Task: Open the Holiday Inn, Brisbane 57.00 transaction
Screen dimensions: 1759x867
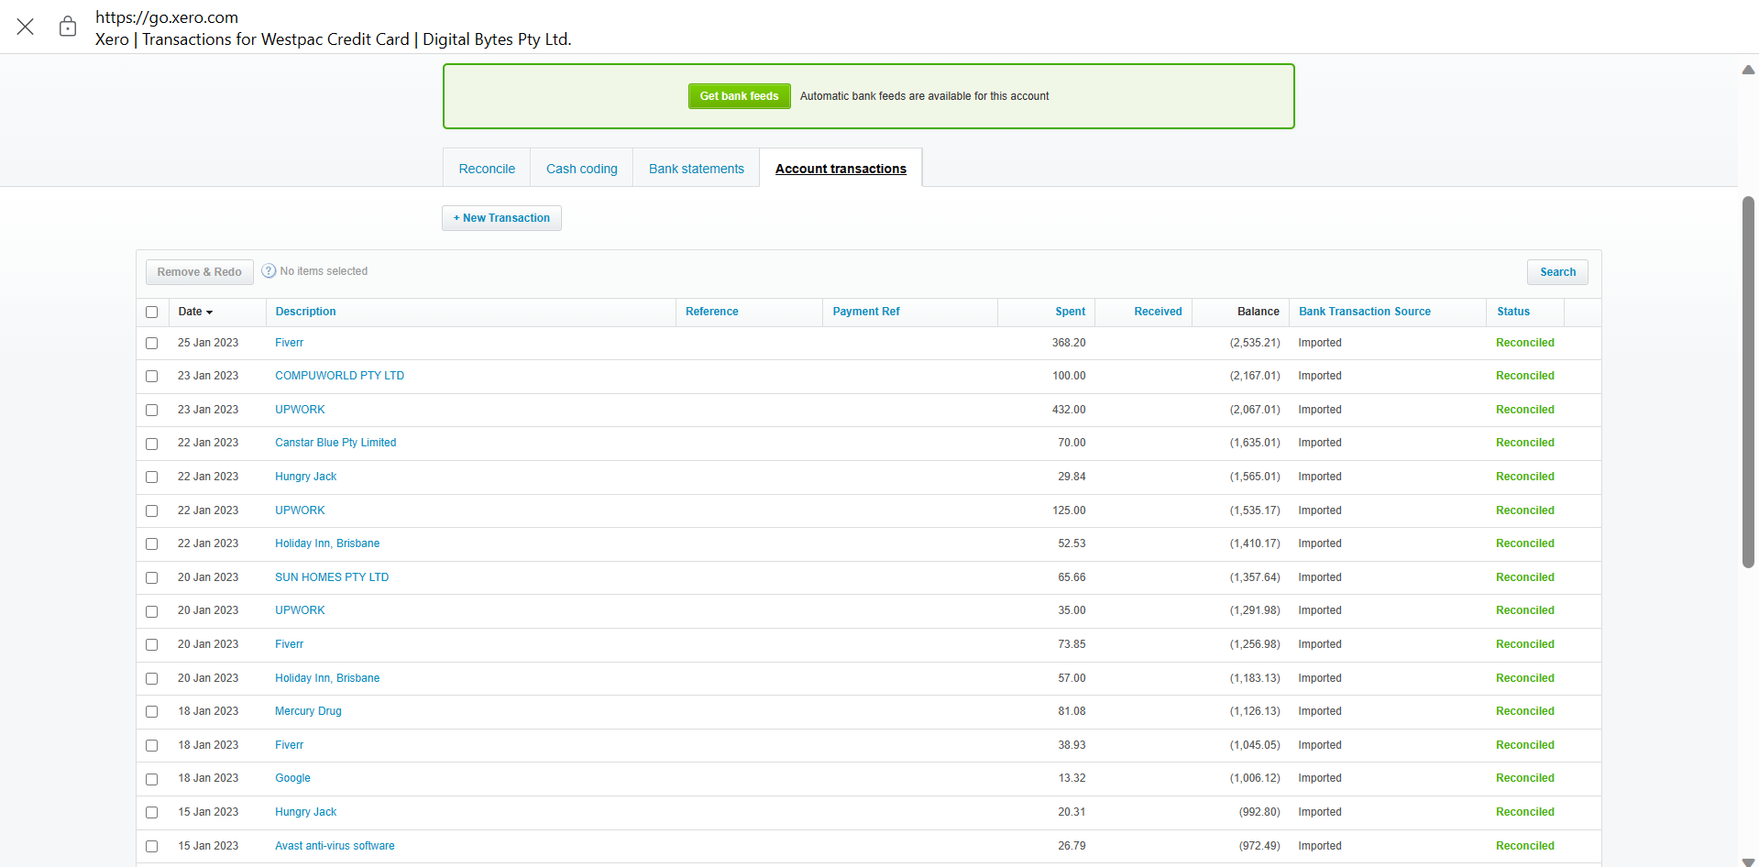Action: point(327,678)
